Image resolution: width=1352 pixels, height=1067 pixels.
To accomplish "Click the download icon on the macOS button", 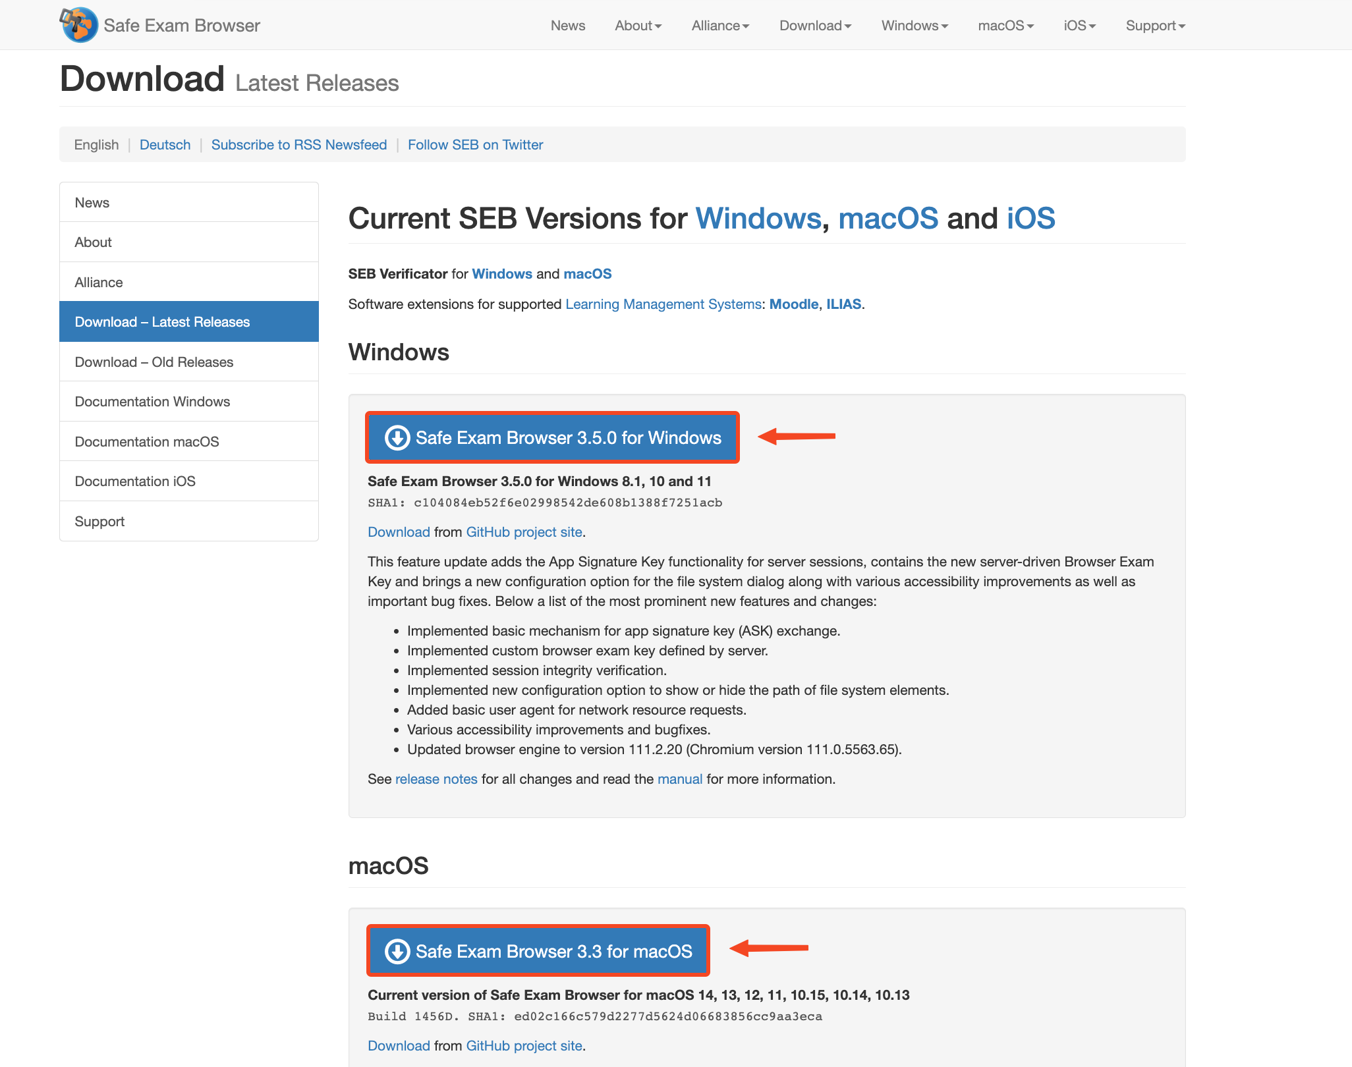I will pos(397,951).
